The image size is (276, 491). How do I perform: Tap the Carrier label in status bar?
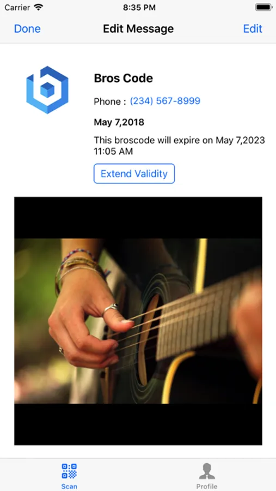[x=18, y=8]
